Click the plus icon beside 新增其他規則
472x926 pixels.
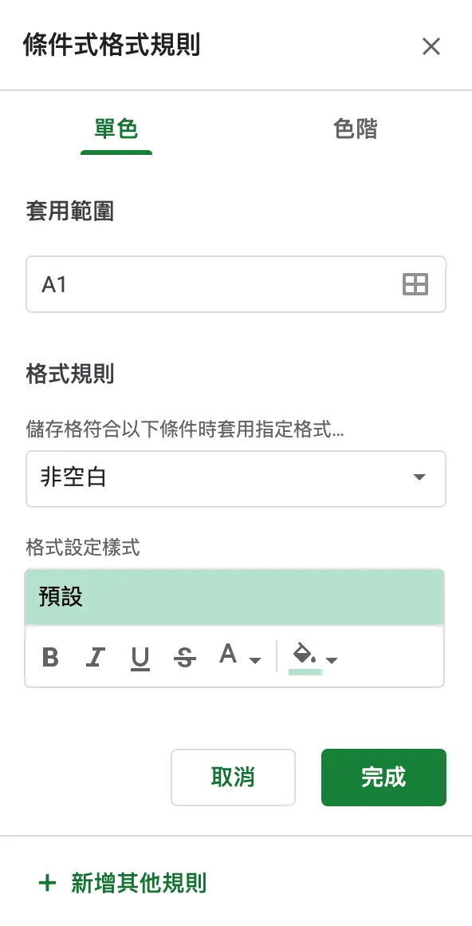point(48,883)
